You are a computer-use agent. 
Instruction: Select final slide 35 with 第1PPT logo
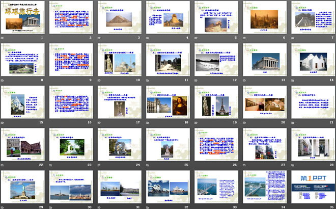coord(313,187)
